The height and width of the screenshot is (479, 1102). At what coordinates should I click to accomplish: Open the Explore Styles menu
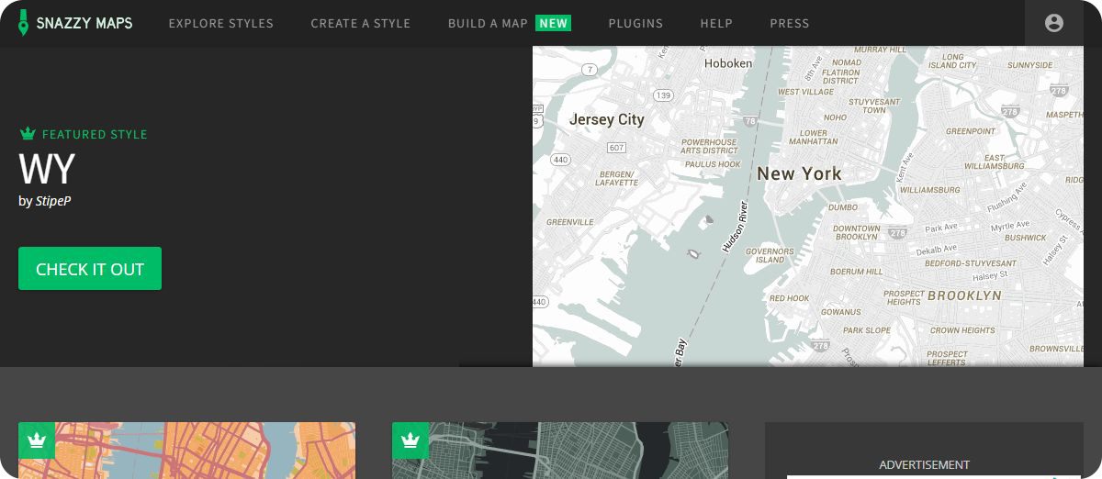[x=221, y=23]
